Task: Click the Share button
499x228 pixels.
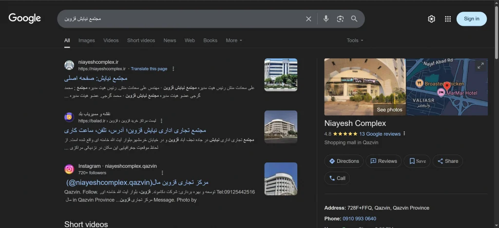Action: click(447, 161)
